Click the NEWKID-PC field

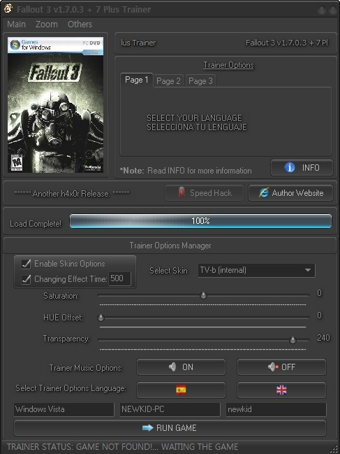[x=170, y=409]
